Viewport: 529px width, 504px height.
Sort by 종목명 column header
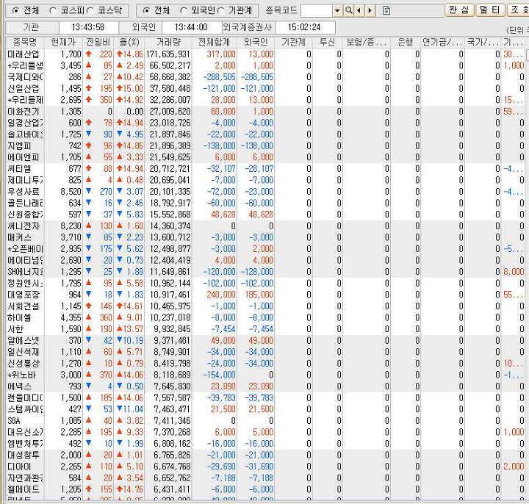[x=24, y=42]
